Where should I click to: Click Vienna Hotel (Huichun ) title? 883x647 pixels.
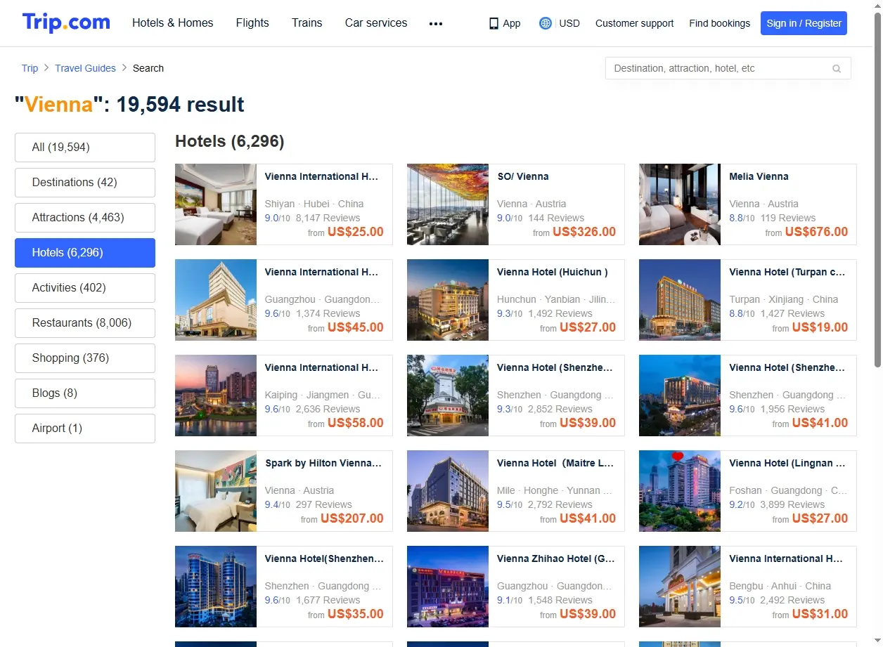[x=553, y=272]
